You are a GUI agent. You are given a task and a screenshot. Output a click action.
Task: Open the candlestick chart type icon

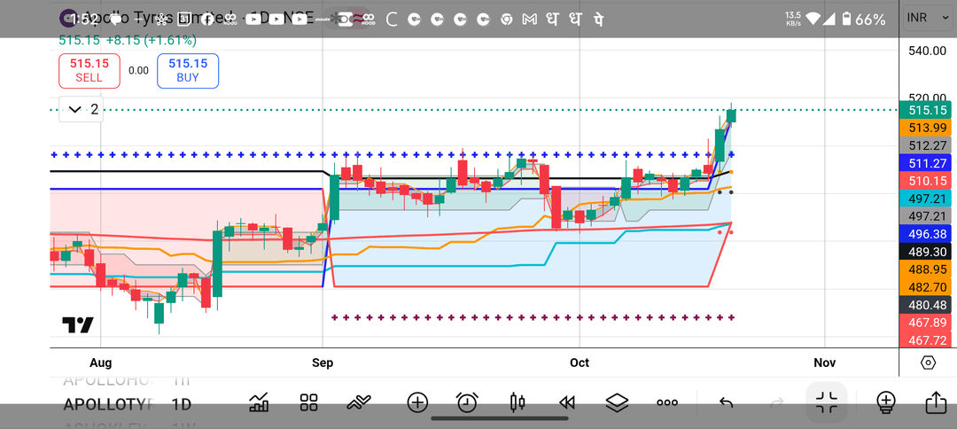[x=517, y=403]
